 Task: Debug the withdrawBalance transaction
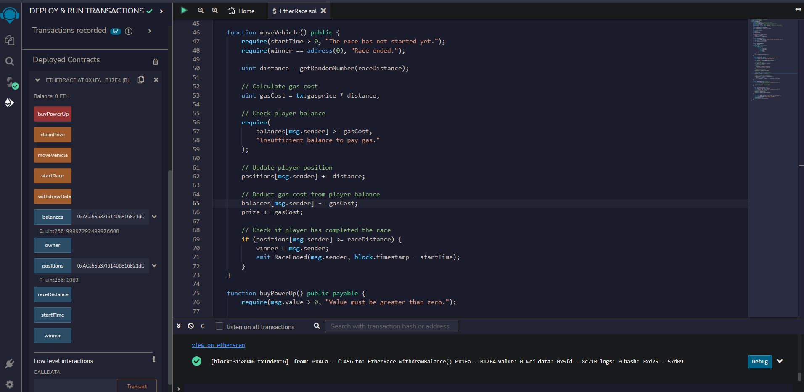[x=759, y=362]
